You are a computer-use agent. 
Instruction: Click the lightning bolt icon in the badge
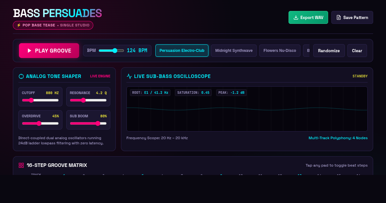19,25
